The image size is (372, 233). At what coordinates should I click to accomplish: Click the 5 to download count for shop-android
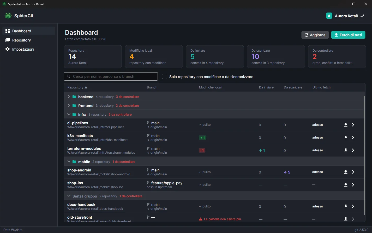coord(287,172)
